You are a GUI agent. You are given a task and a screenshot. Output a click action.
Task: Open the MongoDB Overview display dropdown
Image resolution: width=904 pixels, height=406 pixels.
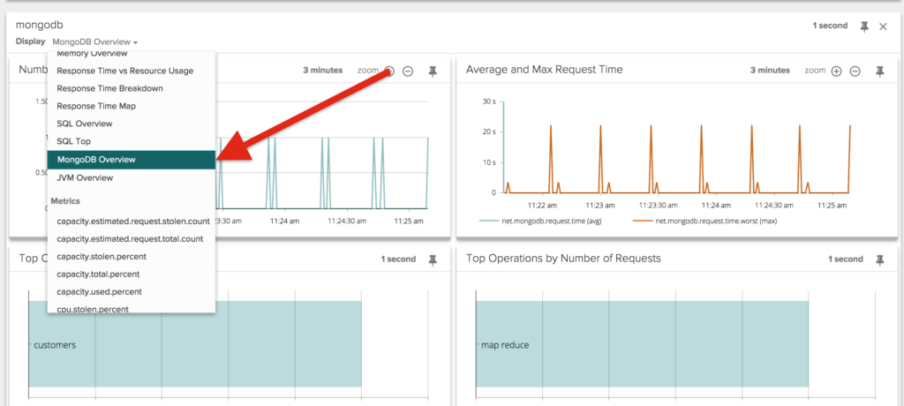(95, 41)
